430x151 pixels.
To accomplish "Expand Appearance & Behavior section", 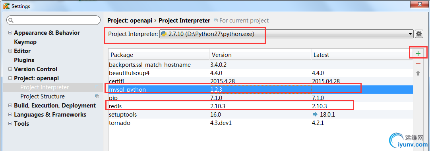I will tap(10, 33).
